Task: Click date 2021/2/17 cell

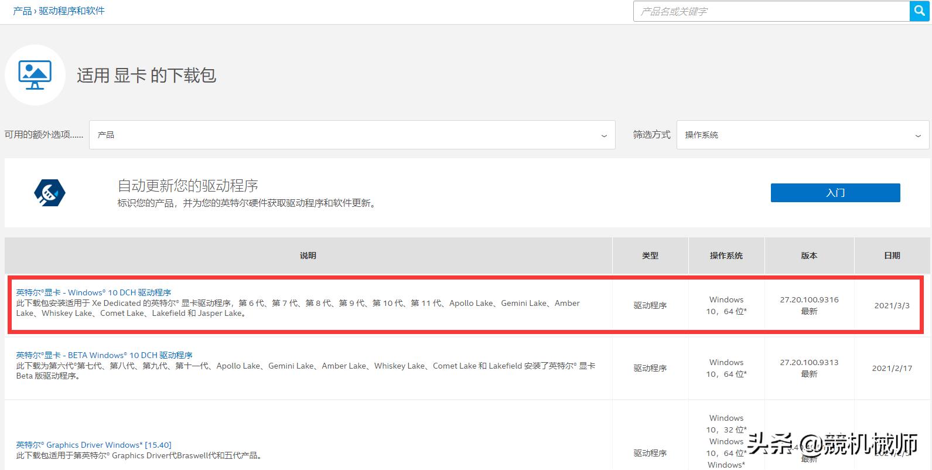Action: (x=892, y=368)
